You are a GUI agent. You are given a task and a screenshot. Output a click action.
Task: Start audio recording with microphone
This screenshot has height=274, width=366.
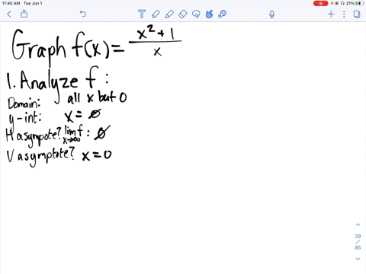tap(271, 14)
